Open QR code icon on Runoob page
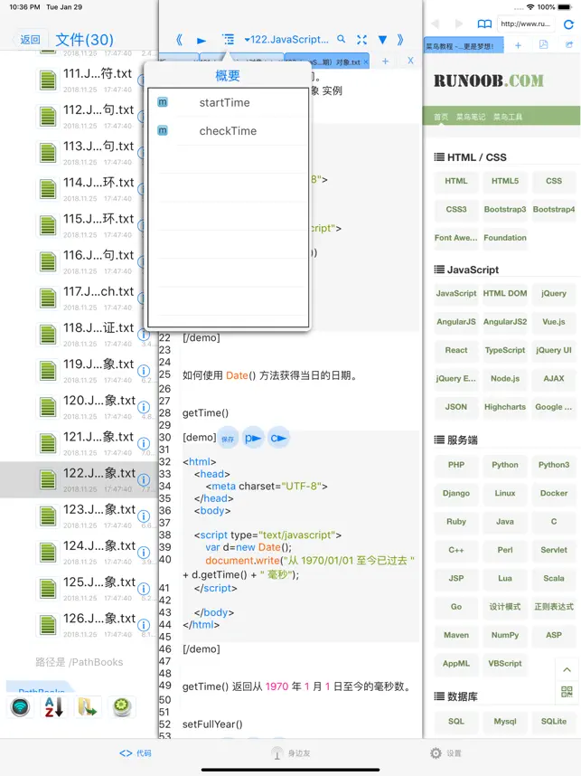Image resolution: width=581 pixels, height=776 pixels. pyautogui.click(x=567, y=692)
